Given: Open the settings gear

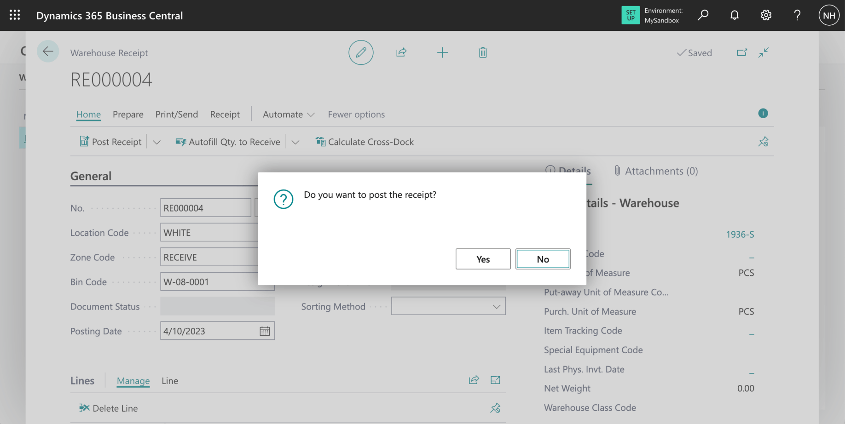Looking at the screenshot, I should pyautogui.click(x=766, y=15).
